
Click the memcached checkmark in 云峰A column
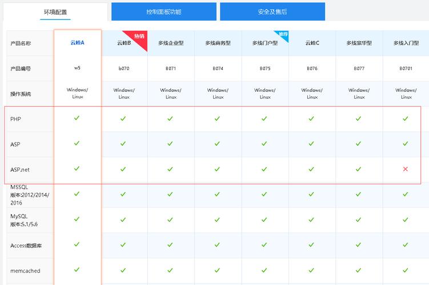pos(77,270)
